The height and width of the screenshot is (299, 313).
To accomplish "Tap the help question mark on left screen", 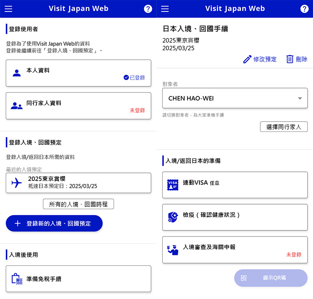I will (148, 9).
